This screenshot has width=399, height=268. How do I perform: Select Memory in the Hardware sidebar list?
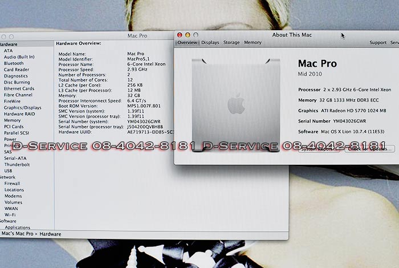click(x=12, y=120)
